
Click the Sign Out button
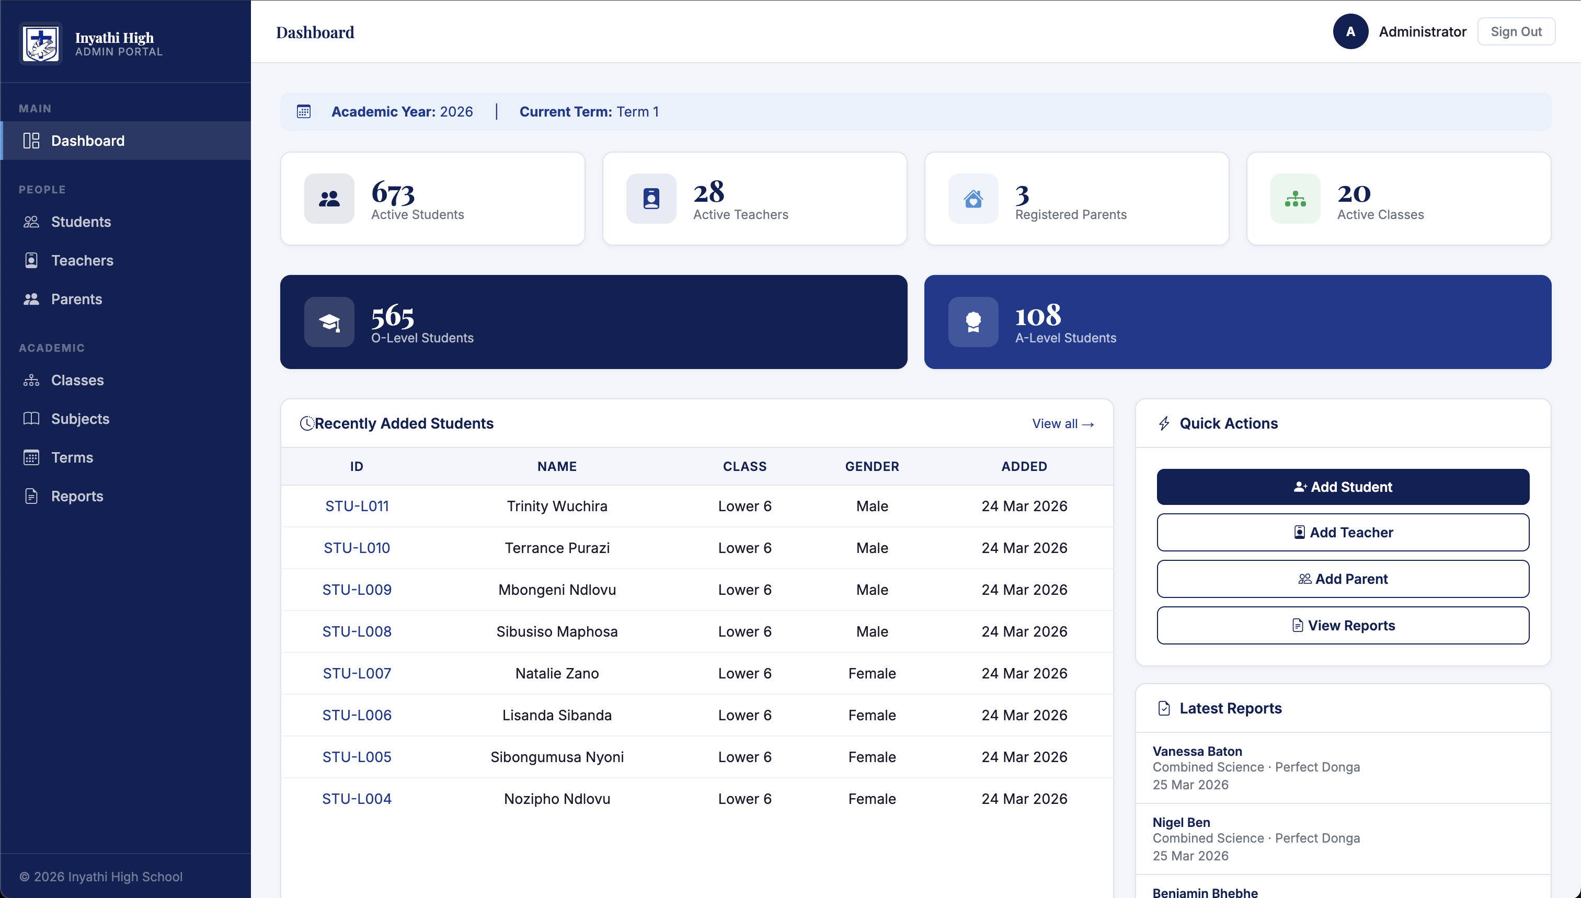(x=1516, y=31)
